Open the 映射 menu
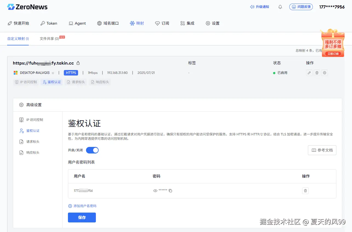Image resolution: width=352 pixels, height=232 pixels. click(137, 23)
